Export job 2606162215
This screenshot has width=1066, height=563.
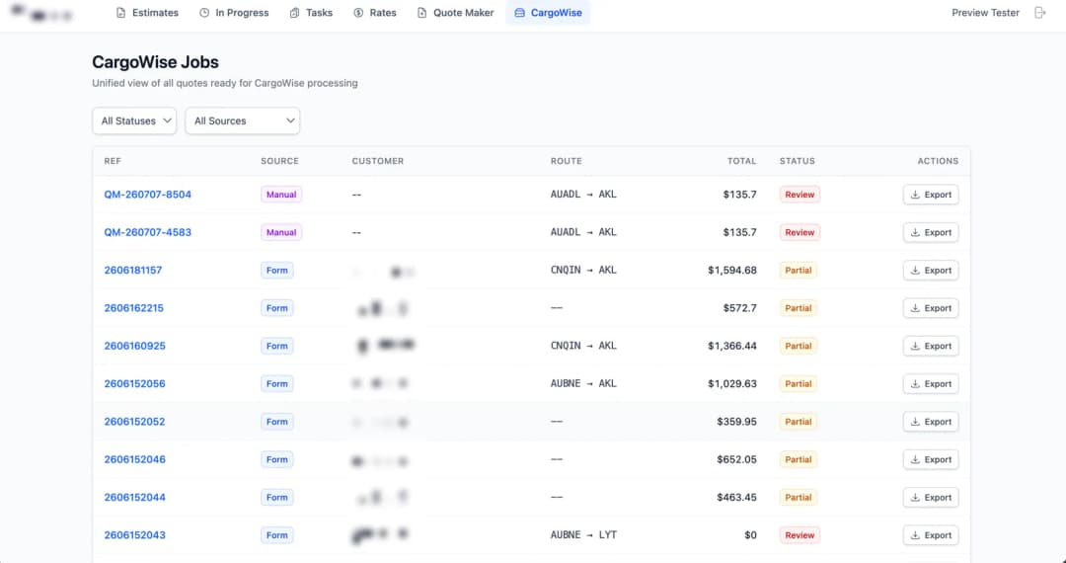931,308
